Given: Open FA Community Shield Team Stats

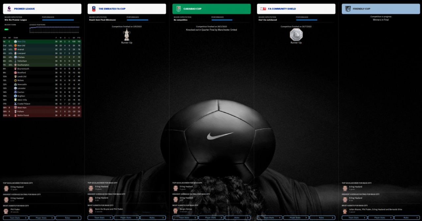Looking at the screenshot, I should tap(270, 218).
